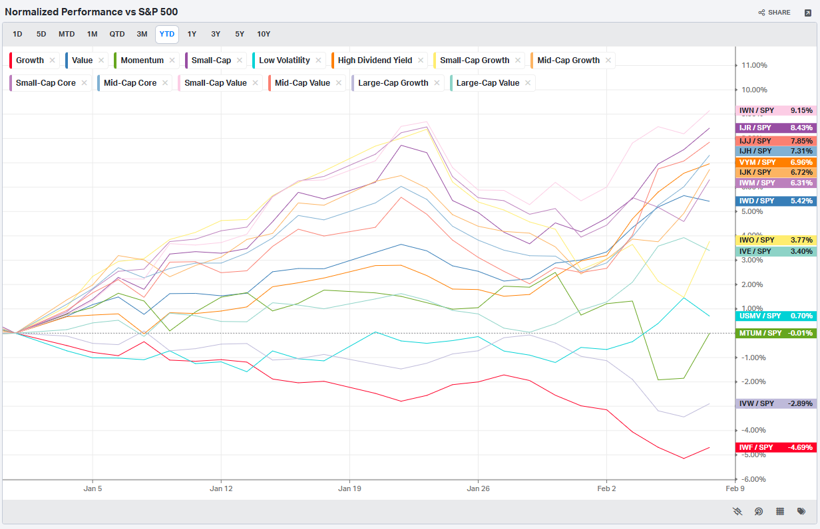Screen dimensions: 820x529
Task: Remove Mid-Cap Growth series with its X
Action: (x=608, y=60)
